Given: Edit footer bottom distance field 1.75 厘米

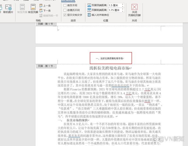Looking at the screenshot, I should click(x=115, y=10).
